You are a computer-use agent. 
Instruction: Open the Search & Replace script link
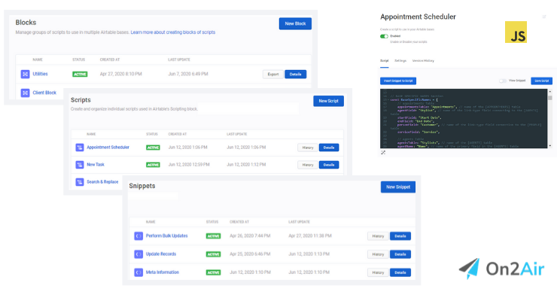coord(102,182)
